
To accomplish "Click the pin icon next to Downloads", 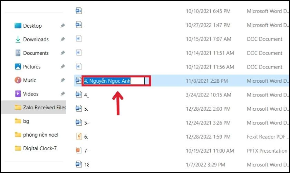I will click(63, 39).
